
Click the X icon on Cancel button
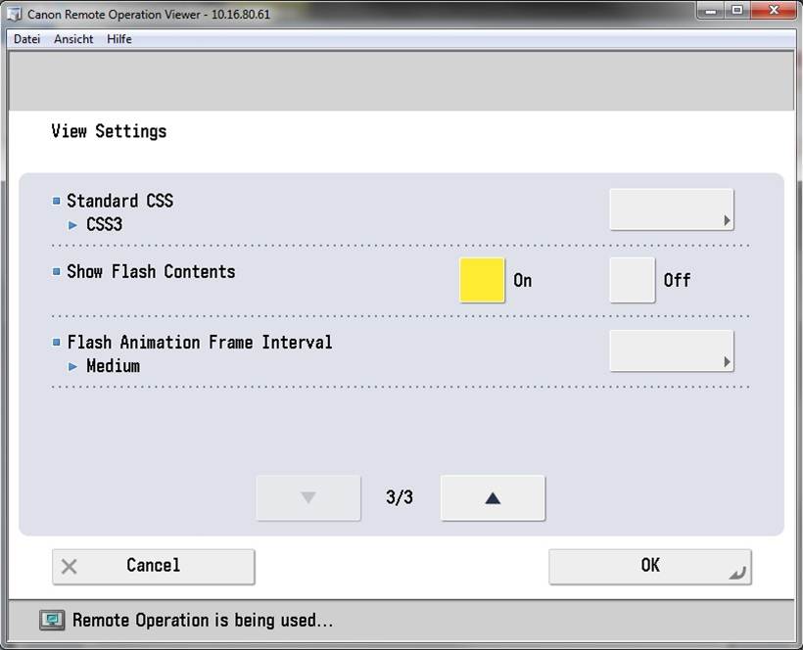point(70,566)
